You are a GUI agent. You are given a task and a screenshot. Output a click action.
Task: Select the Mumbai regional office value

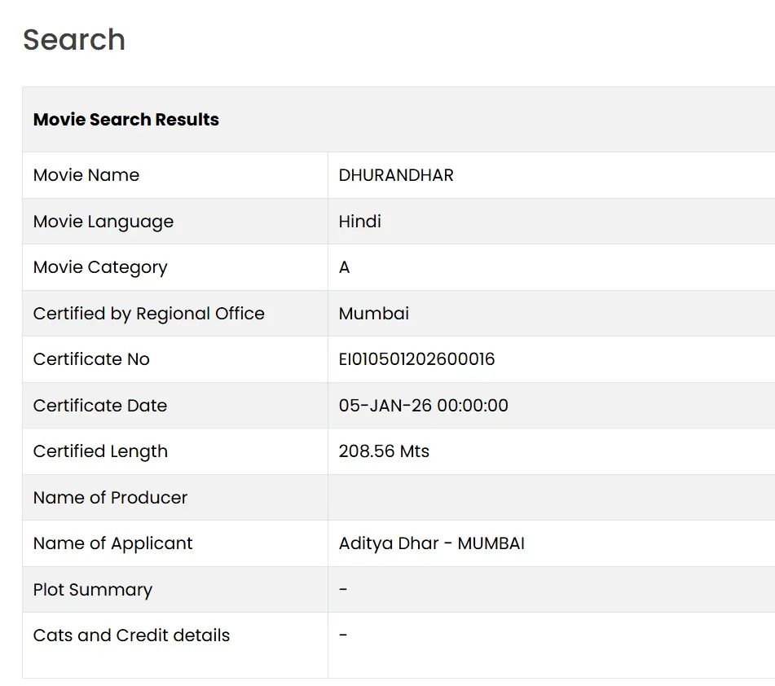point(374,314)
